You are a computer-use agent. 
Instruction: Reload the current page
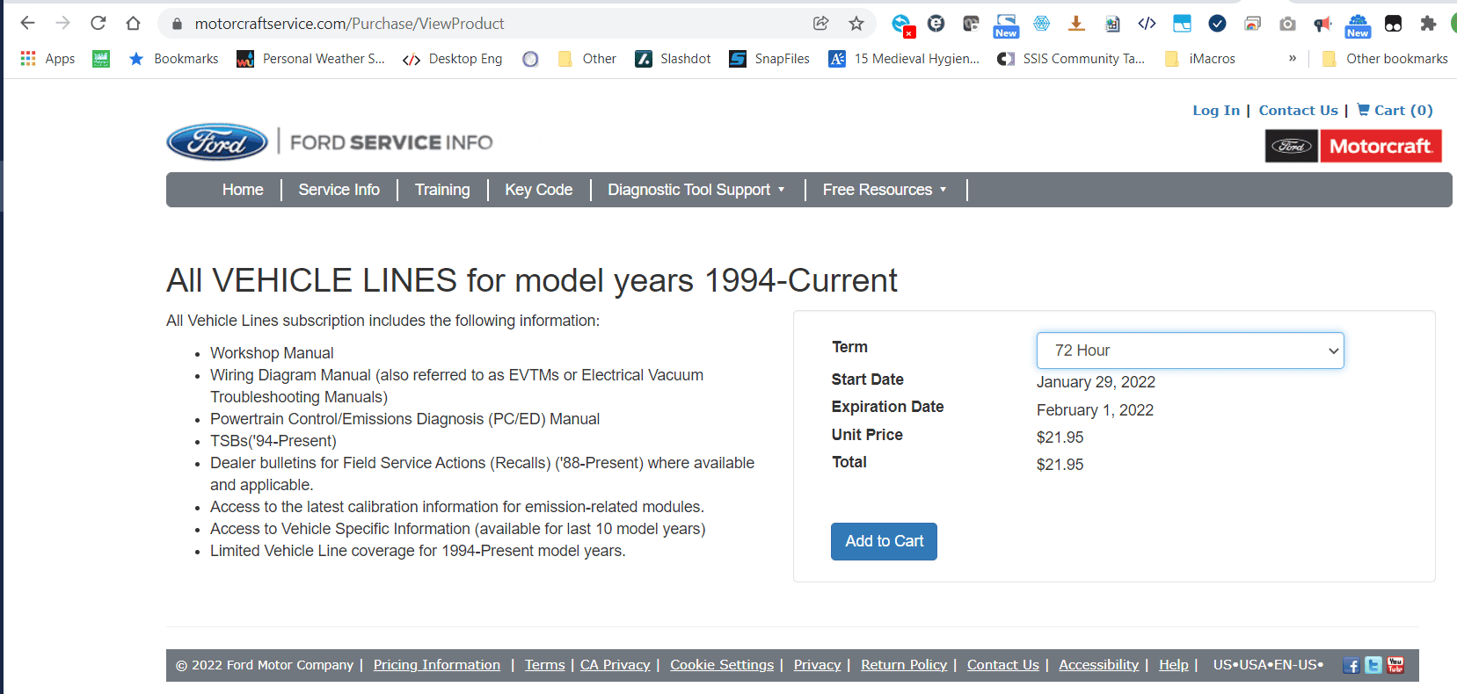(x=98, y=24)
